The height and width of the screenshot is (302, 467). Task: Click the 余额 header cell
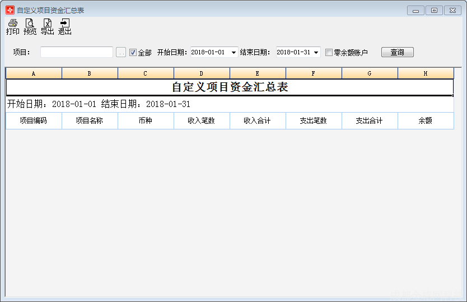pyautogui.click(x=426, y=120)
